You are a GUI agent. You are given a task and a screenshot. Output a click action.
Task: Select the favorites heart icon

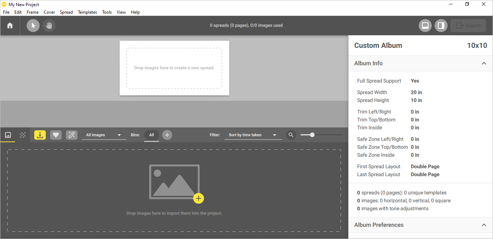click(56, 135)
